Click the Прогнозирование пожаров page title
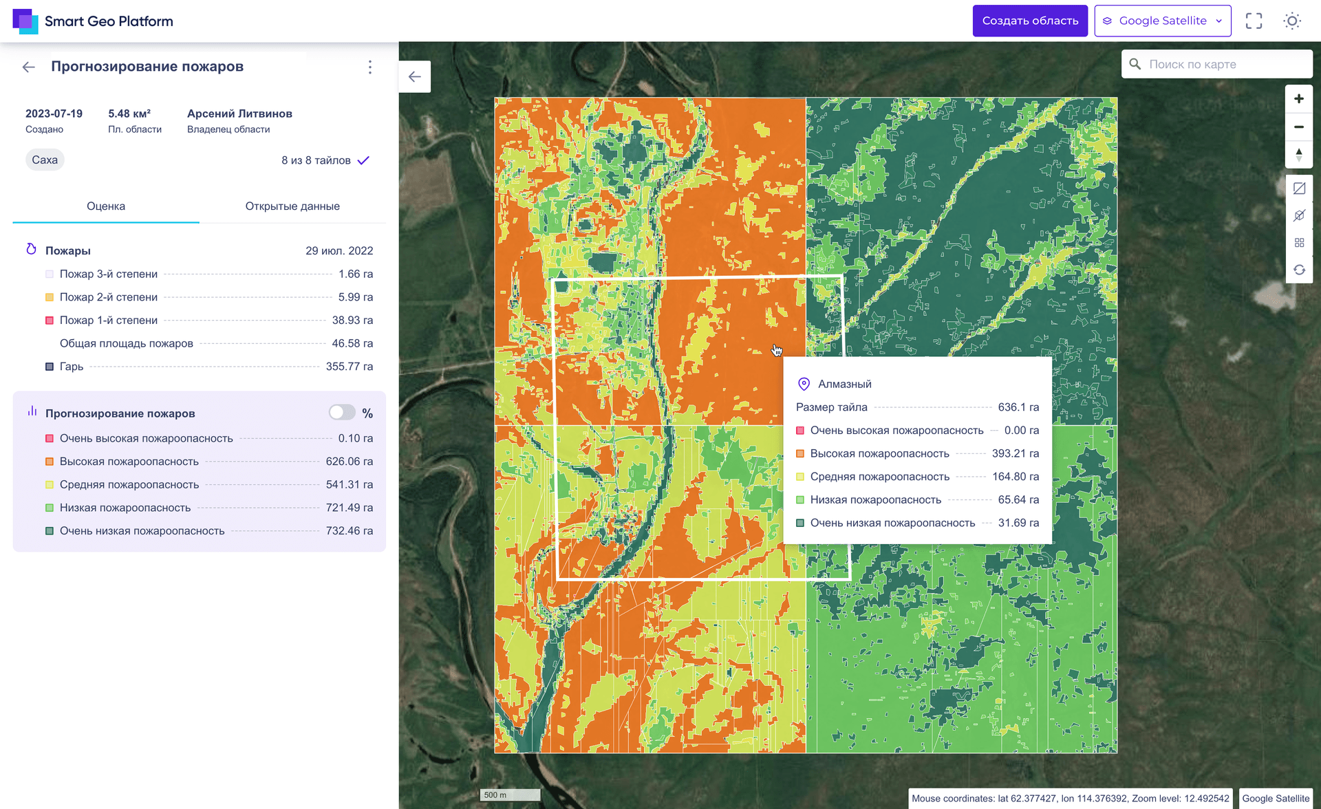Screen dimensions: 1321x809 [x=147, y=67]
